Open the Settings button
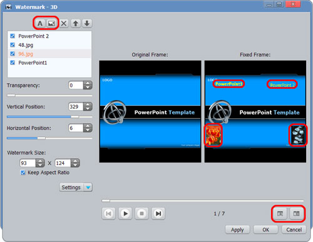Screen dimensions: 313x242 coord(71,188)
